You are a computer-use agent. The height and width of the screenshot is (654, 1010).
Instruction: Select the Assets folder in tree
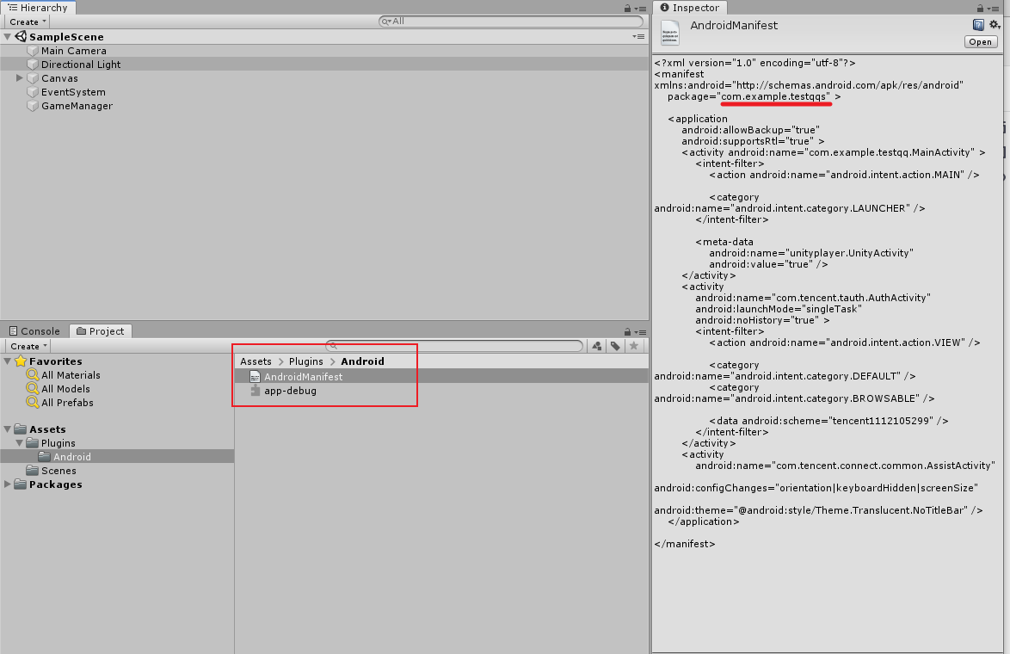pyautogui.click(x=47, y=429)
